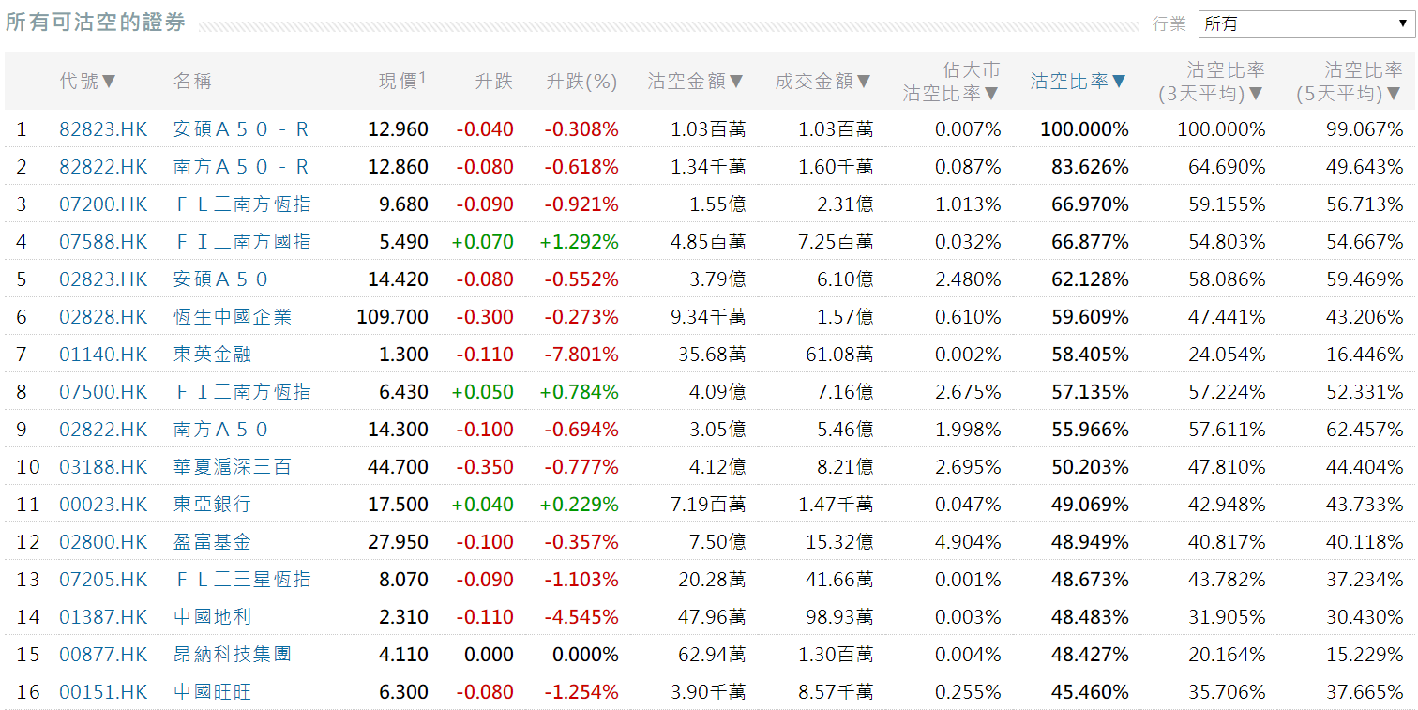Click 東亞銀行 stock name link
This screenshot has height=710, width=1418.
tap(213, 505)
